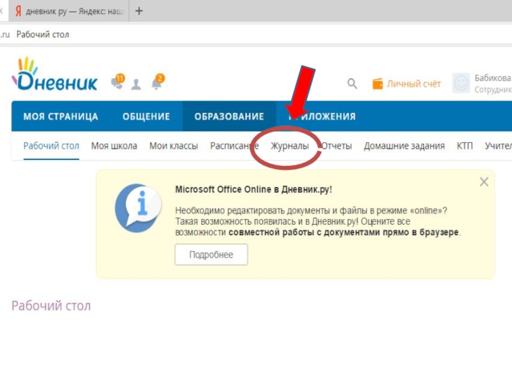
Task: Open Отчеты tab
Action: tap(337, 146)
